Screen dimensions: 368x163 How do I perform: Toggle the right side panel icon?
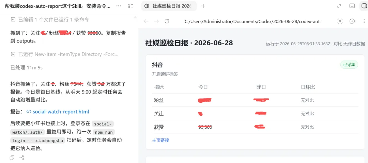pos(364,6)
